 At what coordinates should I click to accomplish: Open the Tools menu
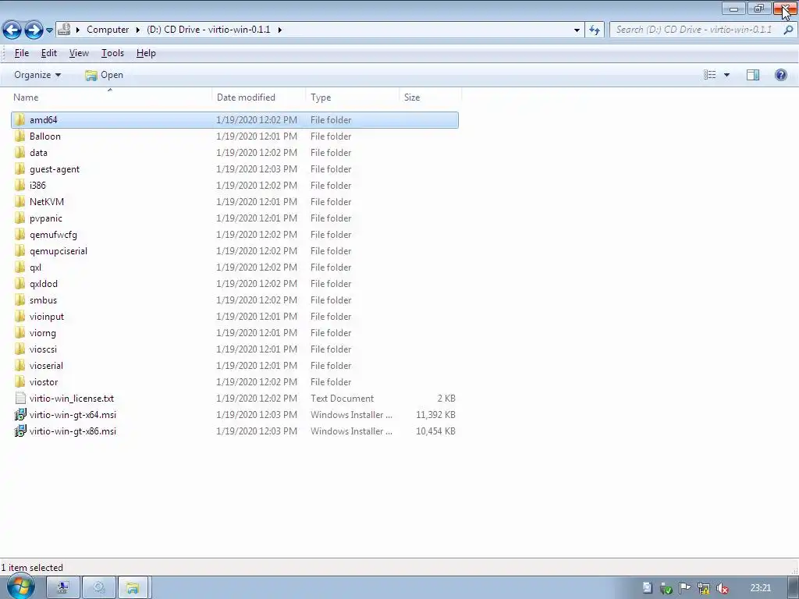click(x=112, y=53)
